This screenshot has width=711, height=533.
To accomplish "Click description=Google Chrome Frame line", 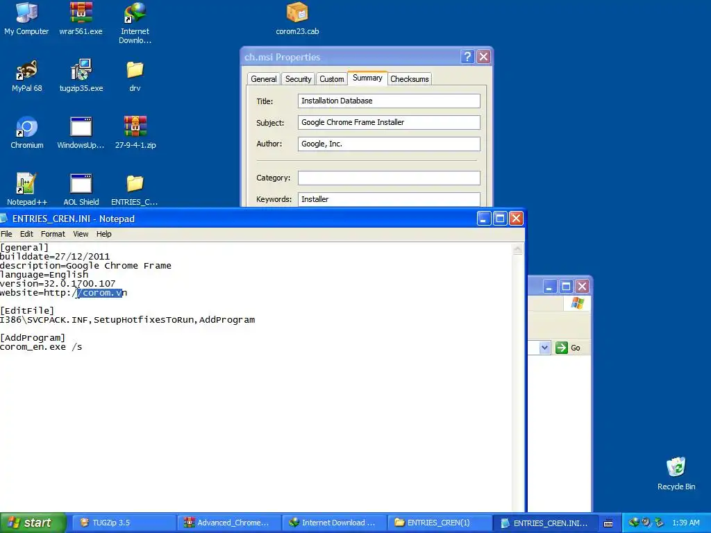I will 85,266.
